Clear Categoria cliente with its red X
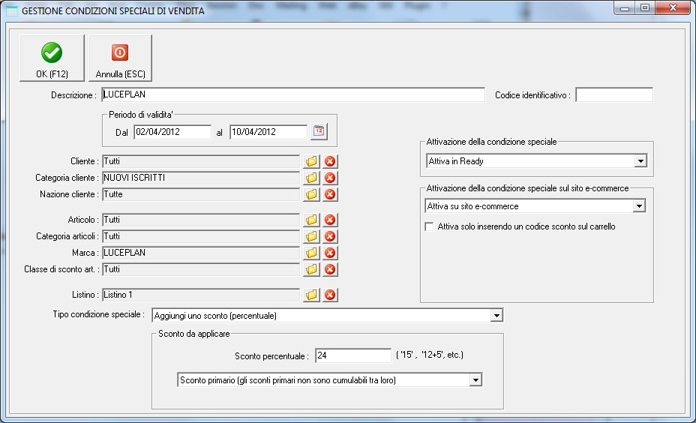696x423 pixels. [x=330, y=178]
